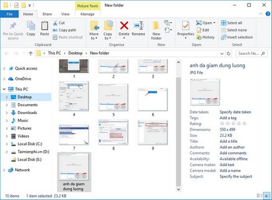Click Desktop in the breadcrumb path
The width and height of the screenshot is (272, 200).
click(76, 53)
